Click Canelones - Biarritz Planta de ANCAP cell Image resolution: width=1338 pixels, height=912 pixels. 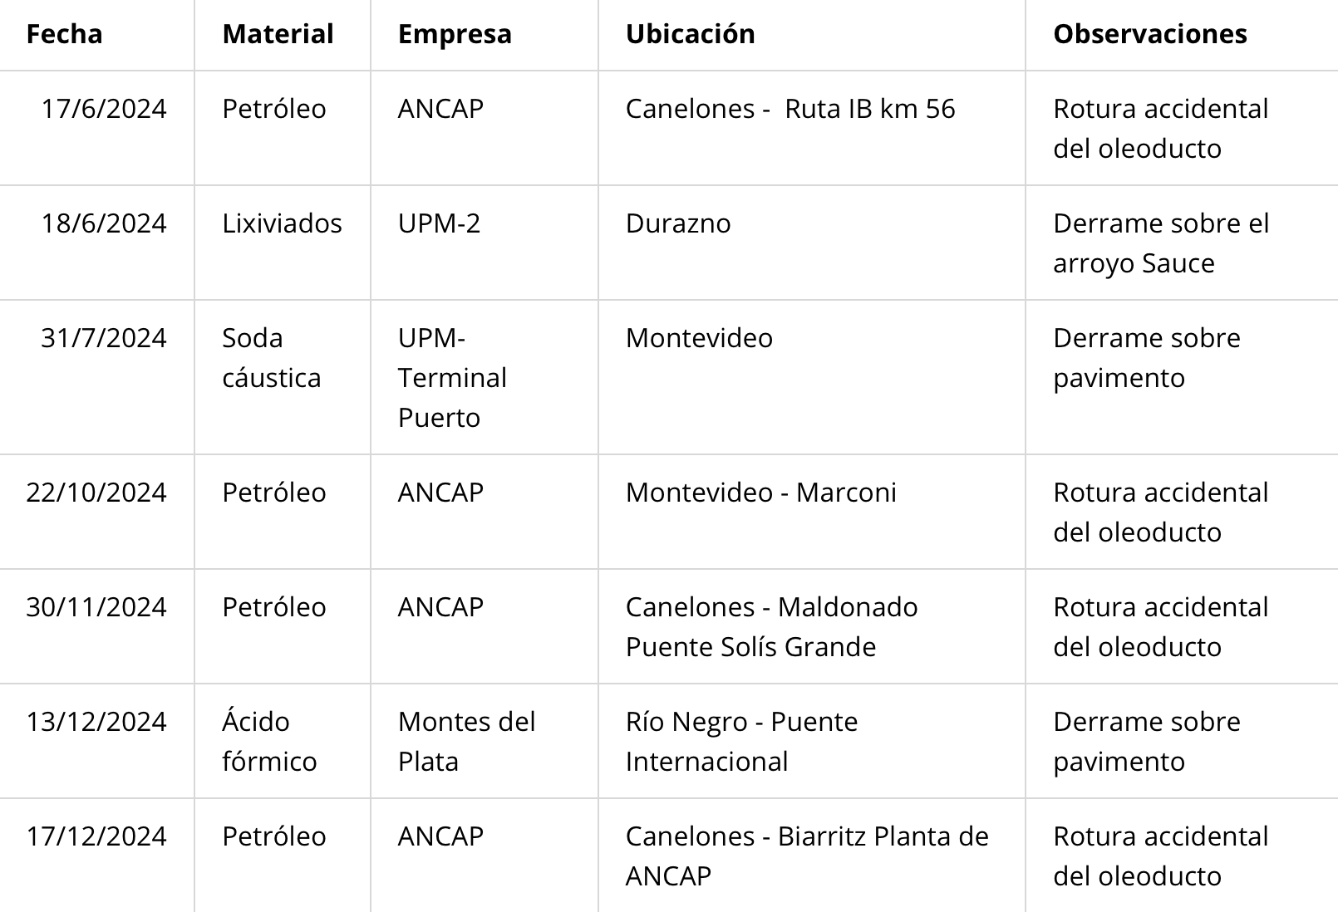(x=811, y=856)
